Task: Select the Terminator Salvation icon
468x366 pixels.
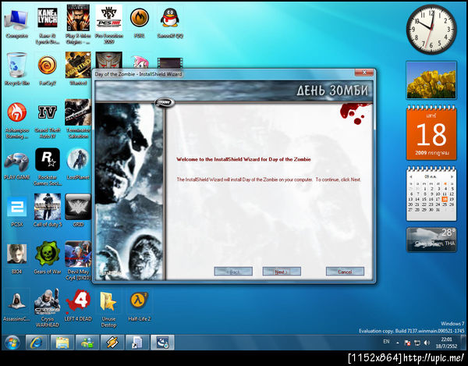Action: 78,119
